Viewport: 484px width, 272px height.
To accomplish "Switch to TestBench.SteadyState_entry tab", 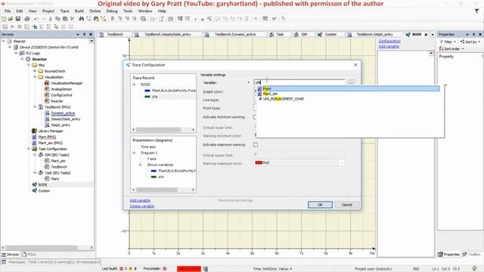I will pyautogui.click(x=168, y=35).
